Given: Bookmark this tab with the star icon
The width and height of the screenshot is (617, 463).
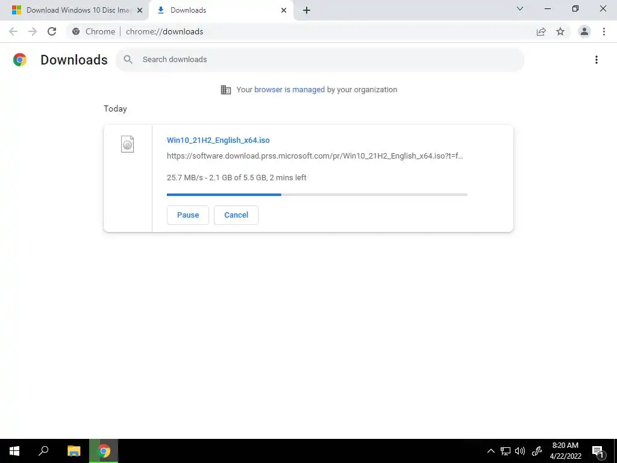Looking at the screenshot, I should click(560, 31).
